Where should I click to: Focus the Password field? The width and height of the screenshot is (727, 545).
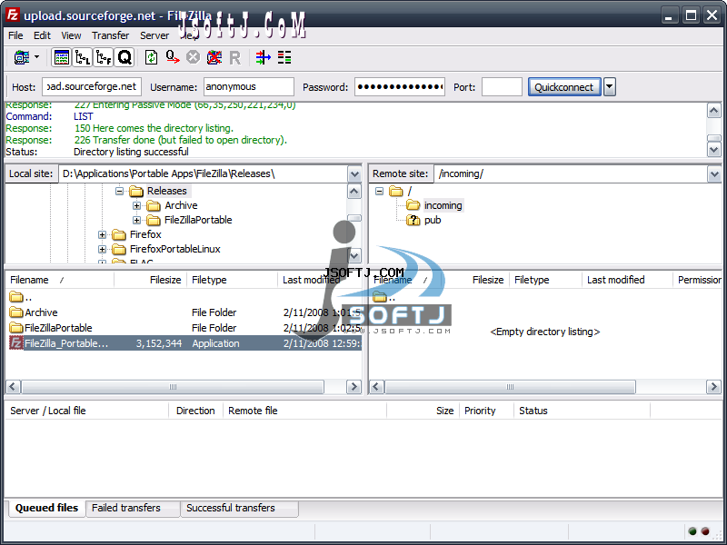tap(400, 86)
